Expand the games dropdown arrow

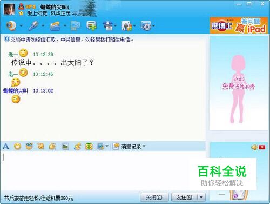click(x=134, y=26)
